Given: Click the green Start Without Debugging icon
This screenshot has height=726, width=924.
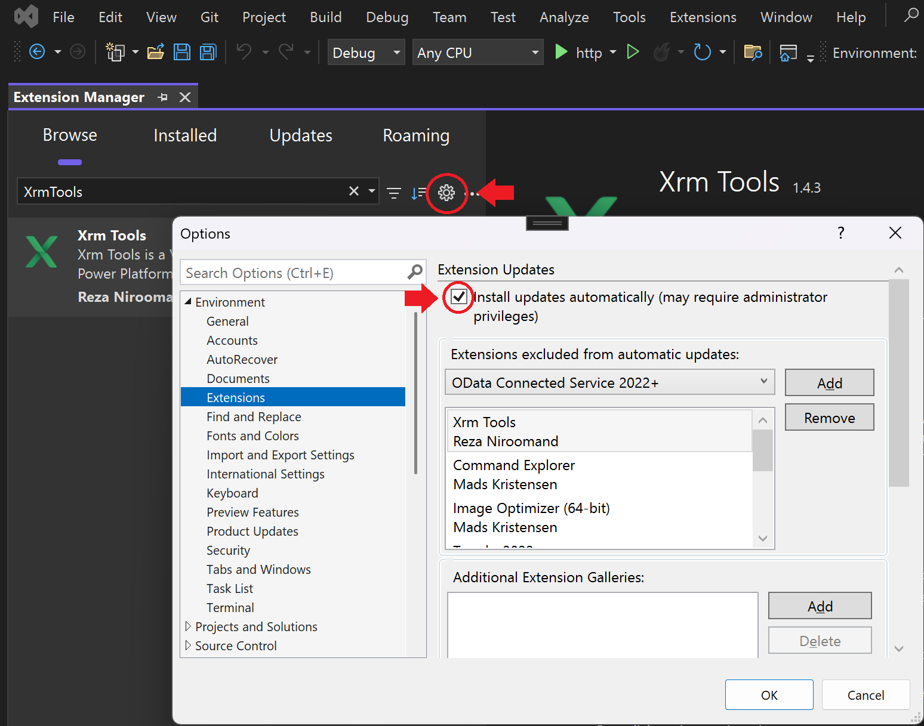Looking at the screenshot, I should click(633, 52).
